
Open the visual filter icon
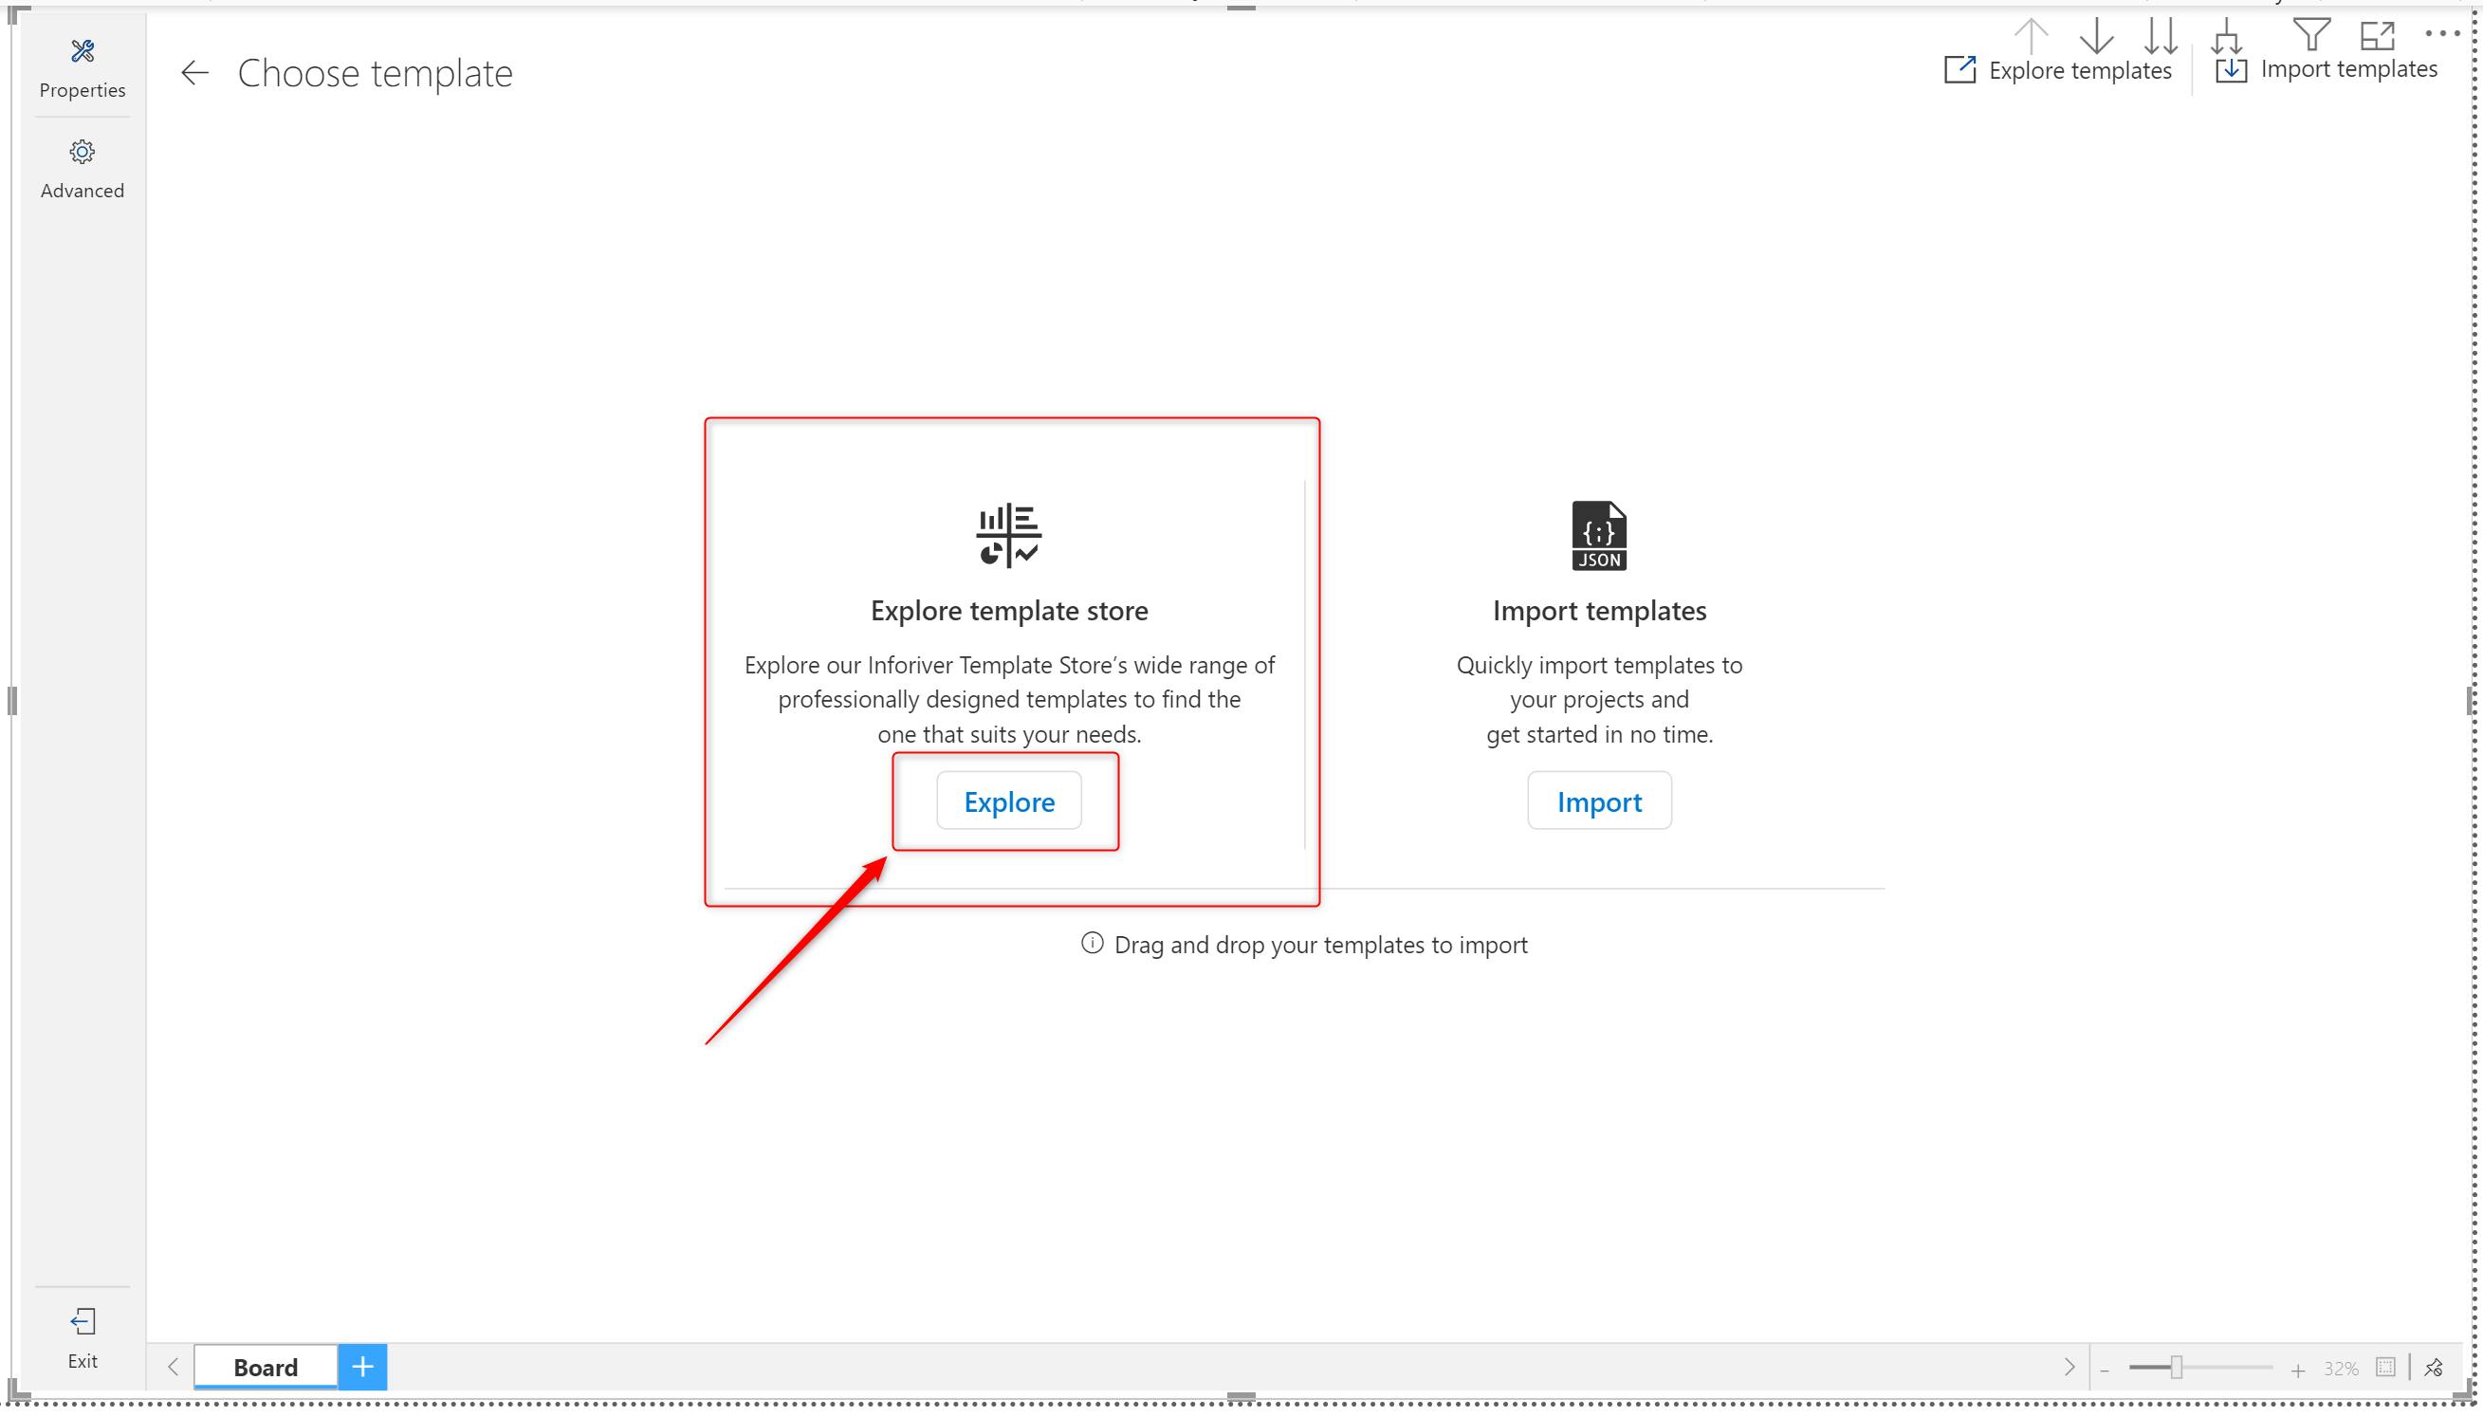coord(2311,34)
